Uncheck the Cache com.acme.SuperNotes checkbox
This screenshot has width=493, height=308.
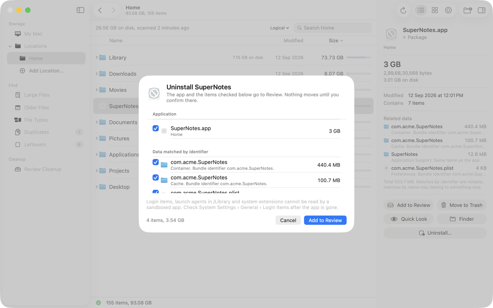point(156,177)
